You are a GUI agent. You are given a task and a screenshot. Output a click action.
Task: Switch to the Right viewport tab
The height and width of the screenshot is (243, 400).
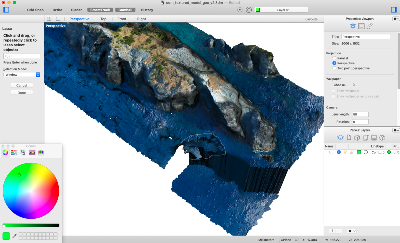click(141, 19)
